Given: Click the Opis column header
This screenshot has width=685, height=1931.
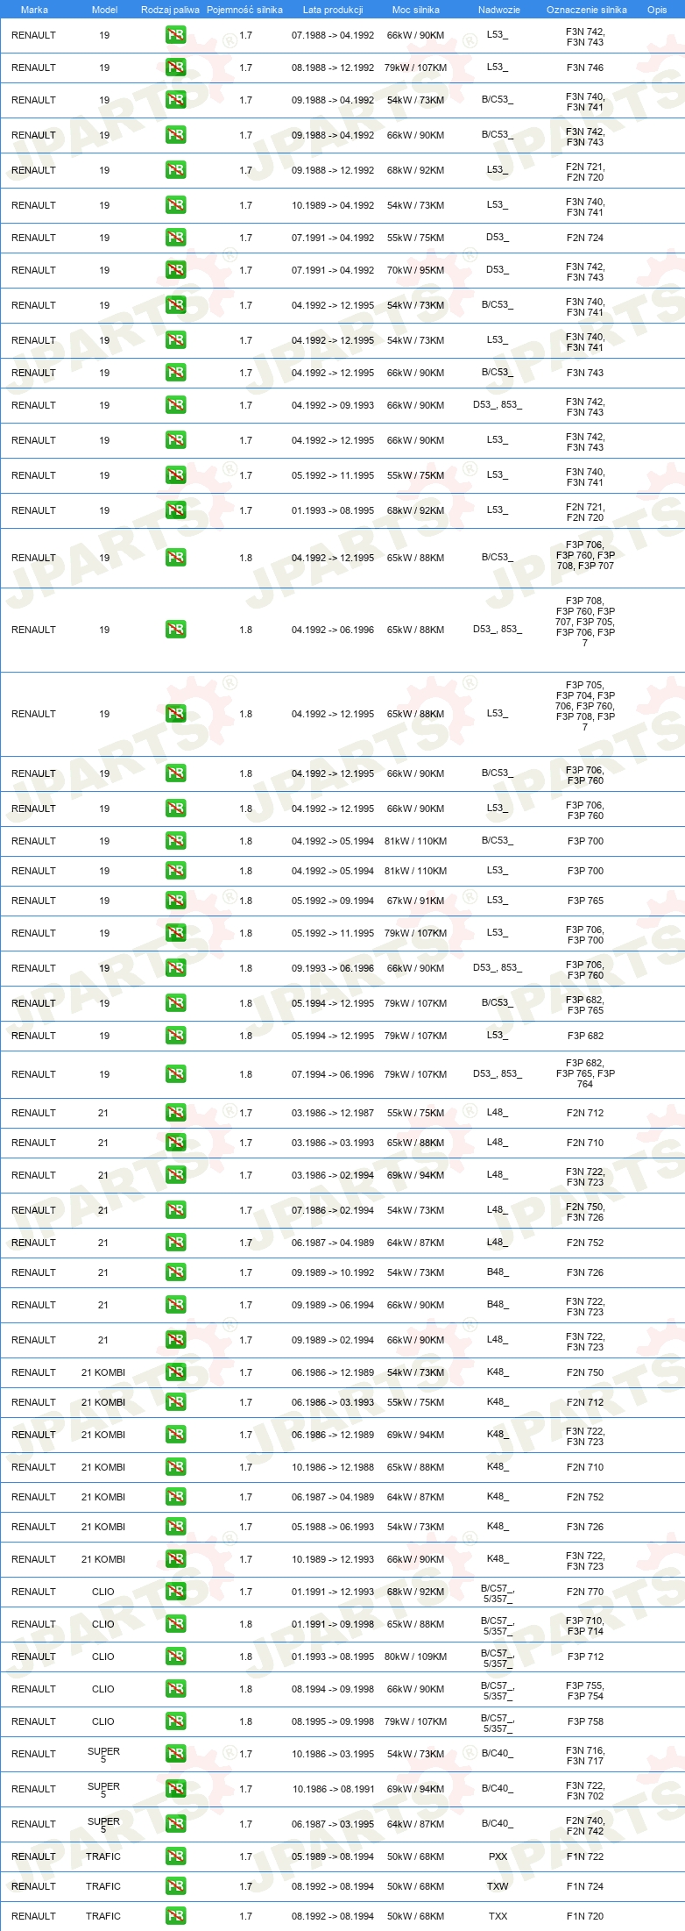Looking at the screenshot, I should [657, 10].
